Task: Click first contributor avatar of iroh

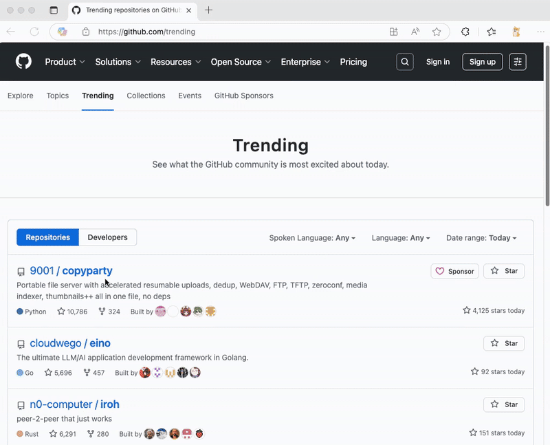Action: pyautogui.click(x=149, y=434)
